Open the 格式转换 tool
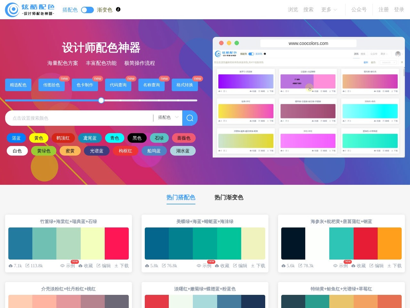 coord(185,85)
